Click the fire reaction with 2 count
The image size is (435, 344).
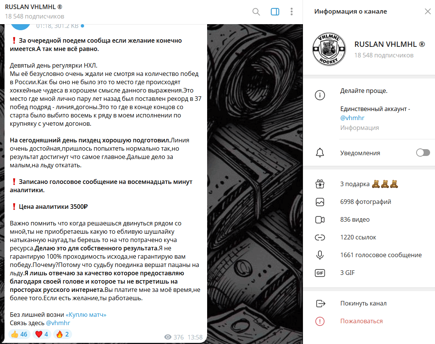point(62,334)
